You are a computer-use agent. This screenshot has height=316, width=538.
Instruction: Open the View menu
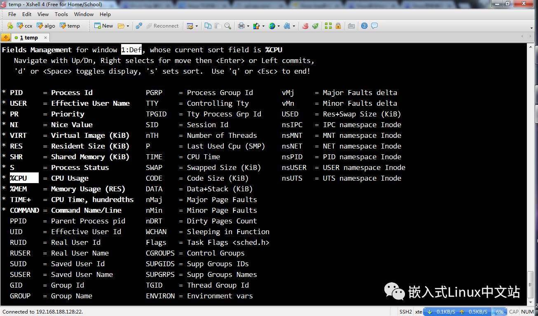click(43, 14)
